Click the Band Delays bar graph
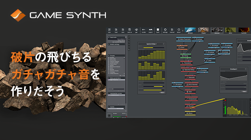This screenshot has height=140, width=251. coord(152,65)
